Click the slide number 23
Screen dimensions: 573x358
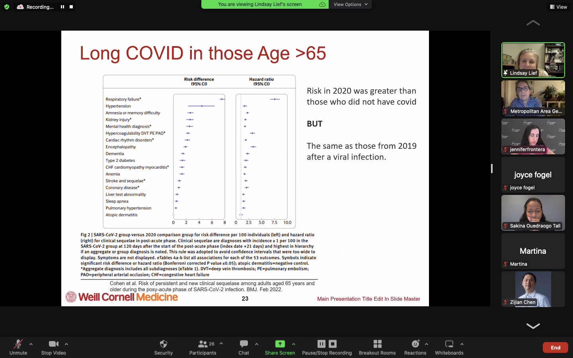coord(245,299)
